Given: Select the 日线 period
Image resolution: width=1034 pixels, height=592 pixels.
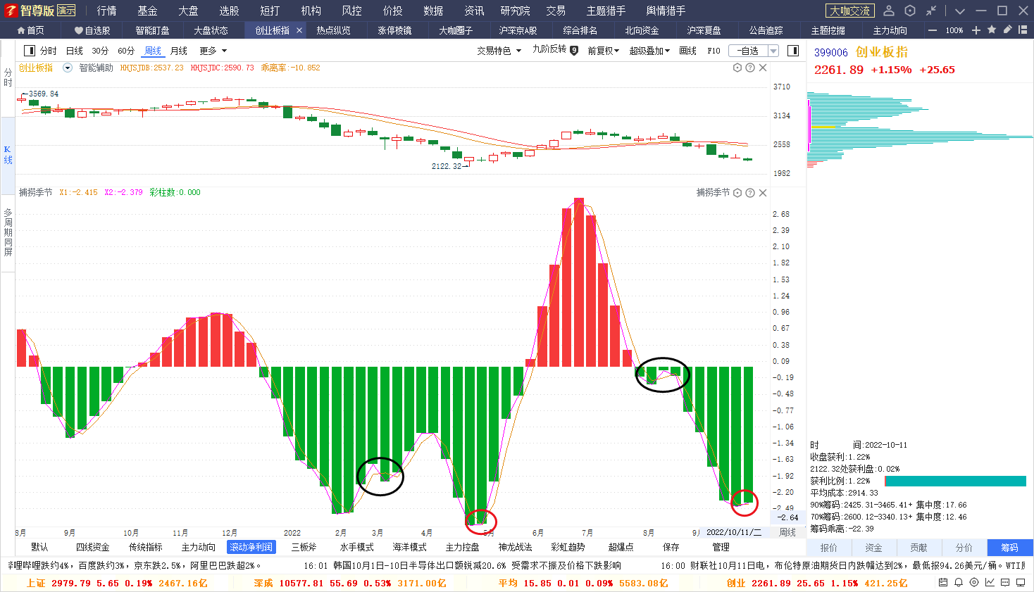Looking at the screenshot, I should (x=75, y=51).
